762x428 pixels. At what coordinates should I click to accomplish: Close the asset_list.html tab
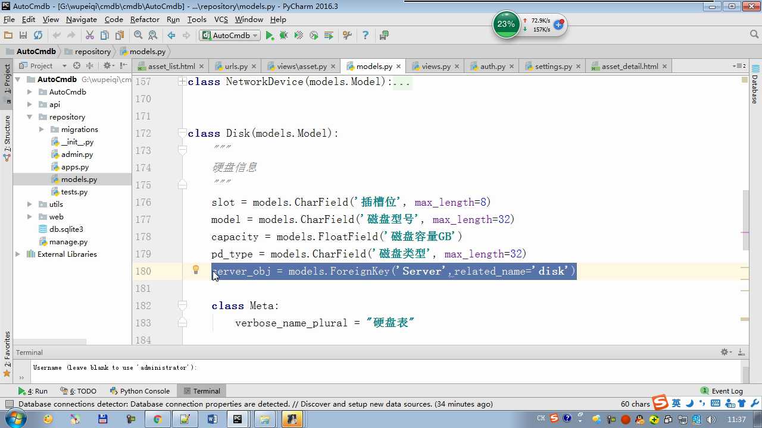[x=201, y=67]
